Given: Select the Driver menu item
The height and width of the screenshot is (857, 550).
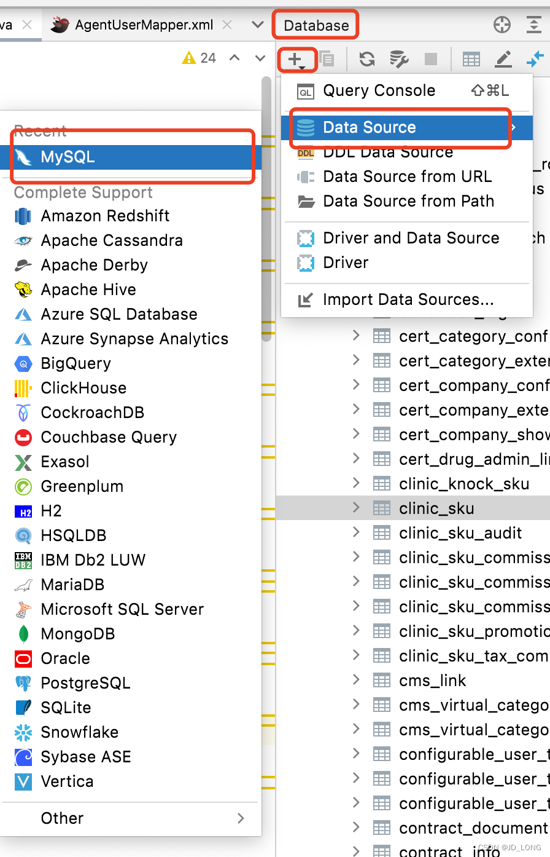Looking at the screenshot, I should click(x=406, y=263).
